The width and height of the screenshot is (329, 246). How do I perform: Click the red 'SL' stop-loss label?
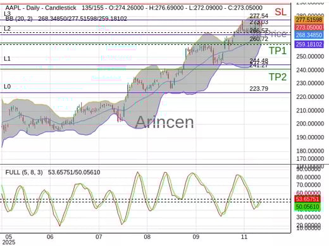click(x=280, y=12)
